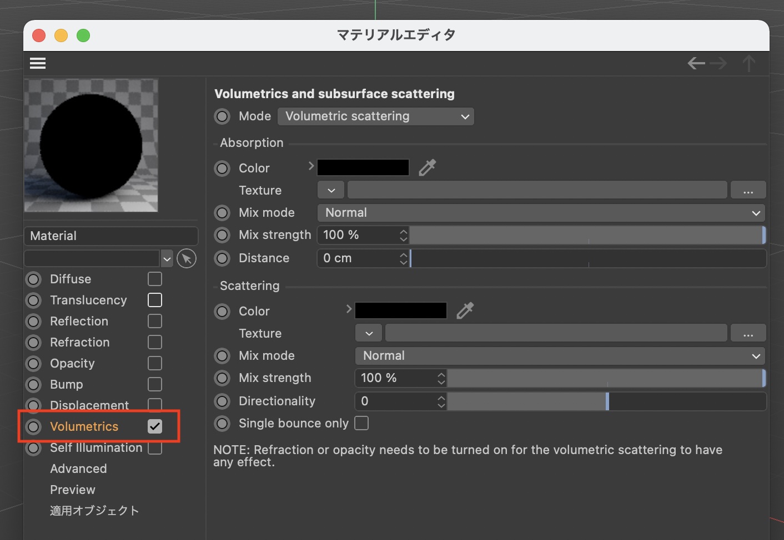Viewport: 784px width, 540px height.
Task: Pick absorption color with the eyedropper
Action: click(x=427, y=167)
